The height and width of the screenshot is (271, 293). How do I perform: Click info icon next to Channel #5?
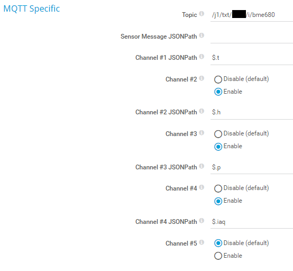point(202,242)
